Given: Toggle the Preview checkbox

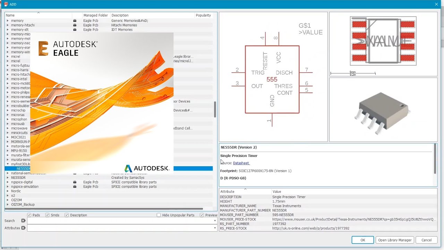Looking at the screenshot, I should pos(202,215).
